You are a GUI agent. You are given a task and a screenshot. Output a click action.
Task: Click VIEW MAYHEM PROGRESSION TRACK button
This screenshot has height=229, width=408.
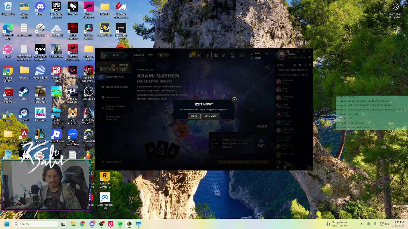coord(242,163)
